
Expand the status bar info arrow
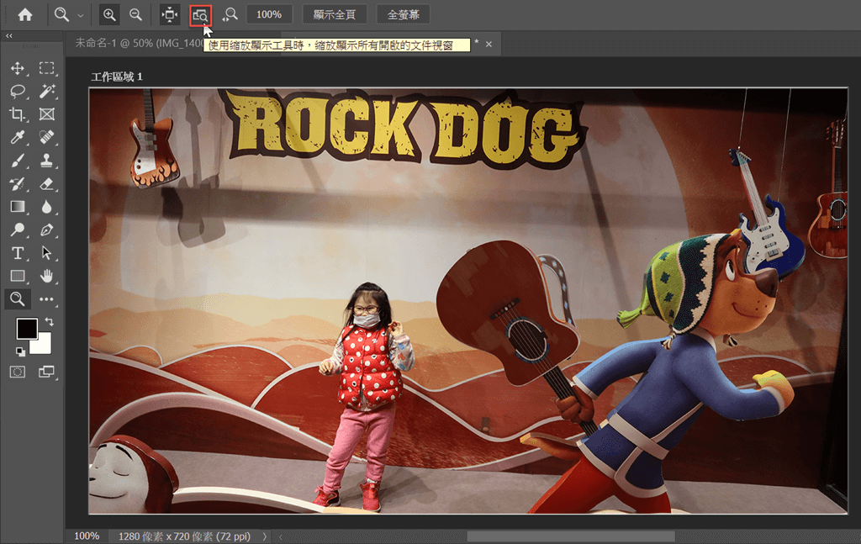pyautogui.click(x=265, y=536)
